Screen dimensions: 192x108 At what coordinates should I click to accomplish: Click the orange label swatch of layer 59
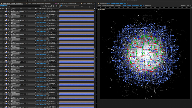click(7, 15)
